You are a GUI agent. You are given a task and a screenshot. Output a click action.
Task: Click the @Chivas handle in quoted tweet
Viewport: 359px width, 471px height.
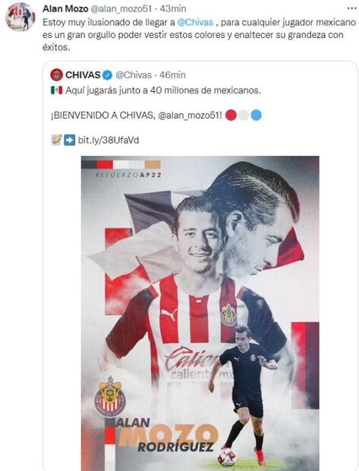(x=134, y=74)
